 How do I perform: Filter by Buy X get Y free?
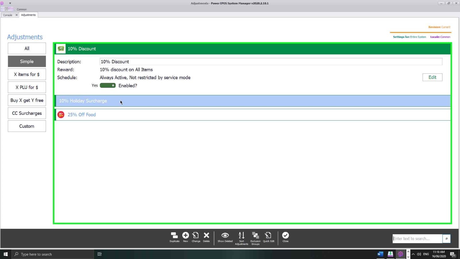click(x=27, y=100)
